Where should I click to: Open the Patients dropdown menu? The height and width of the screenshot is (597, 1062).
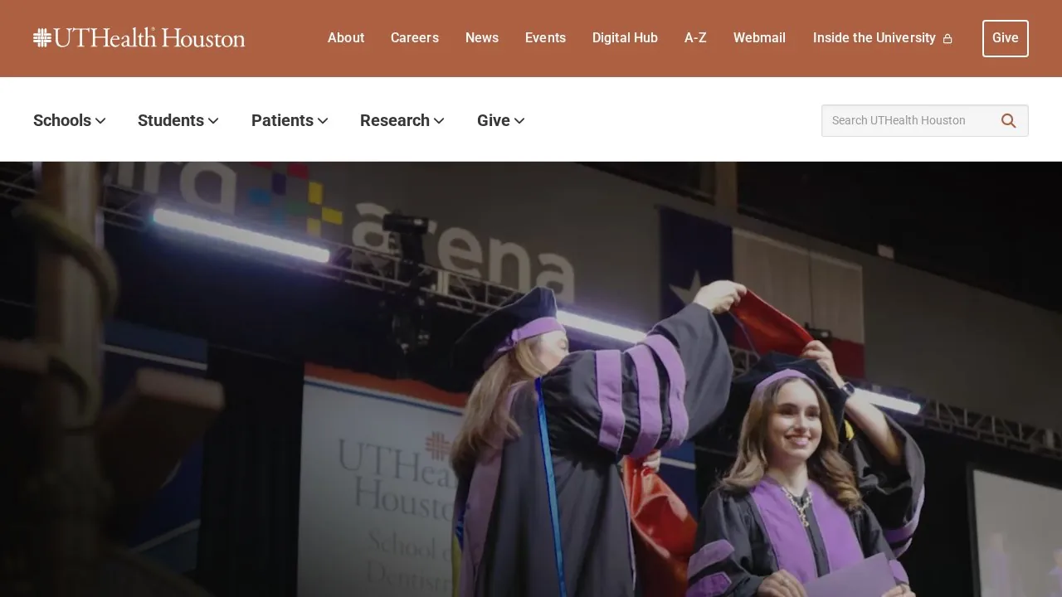pos(290,121)
